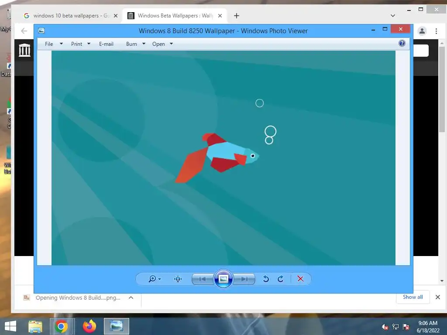Open a new Chrome tab

pyautogui.click(x=236, y=16)
